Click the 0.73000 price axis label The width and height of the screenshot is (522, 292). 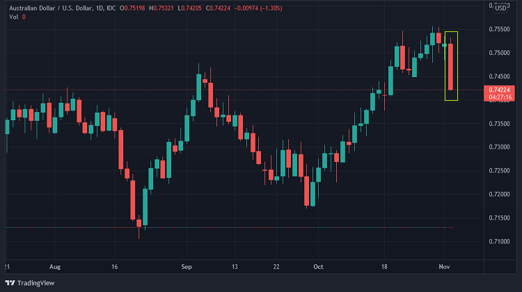pos(499,147)
